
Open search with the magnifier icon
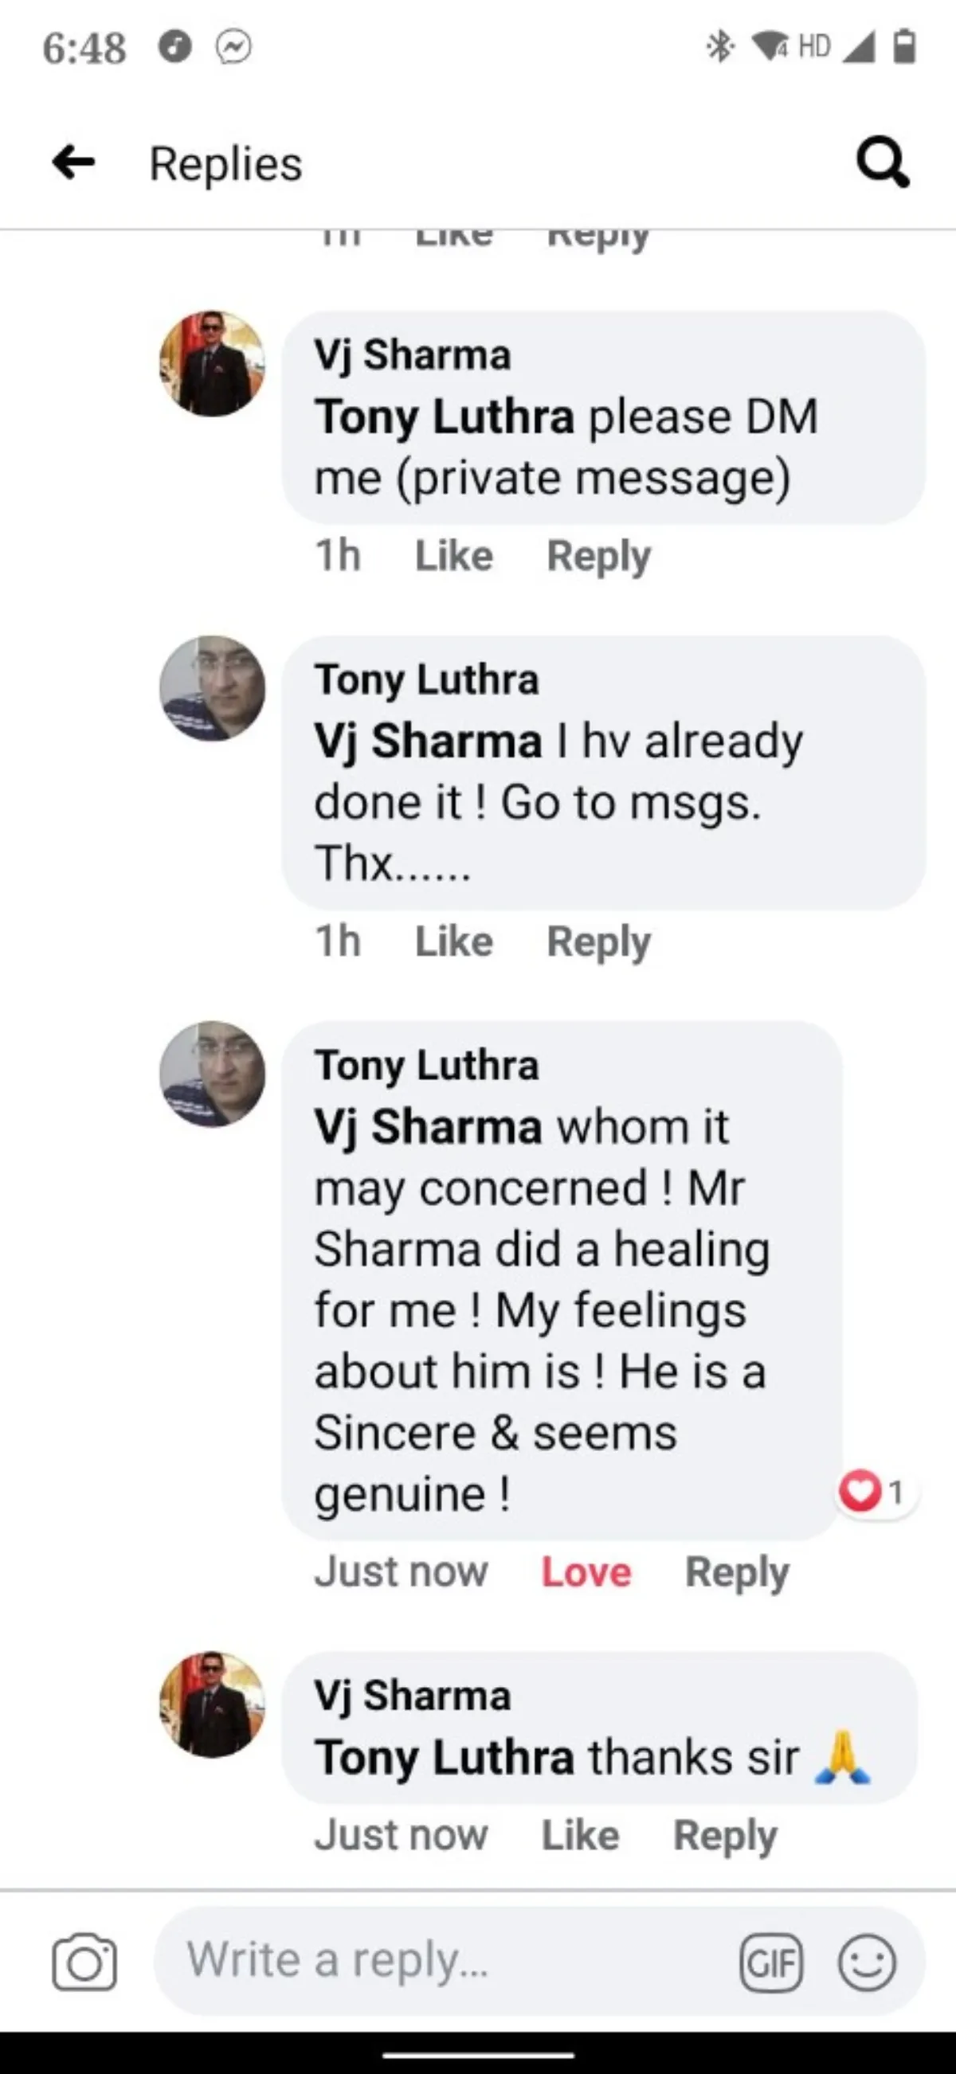coord(883,162)
